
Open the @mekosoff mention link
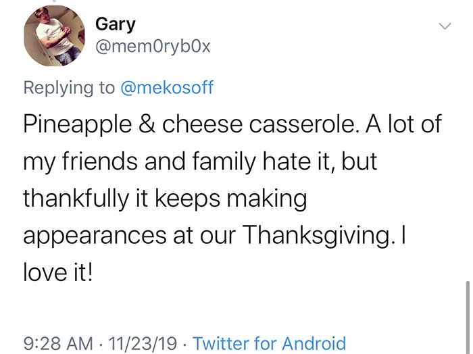[167, 87]
